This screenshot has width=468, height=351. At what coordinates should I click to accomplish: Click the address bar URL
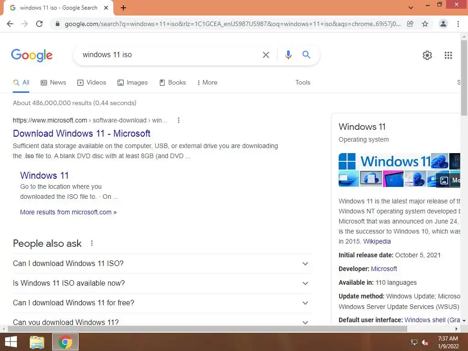click(x=233, y=24)
